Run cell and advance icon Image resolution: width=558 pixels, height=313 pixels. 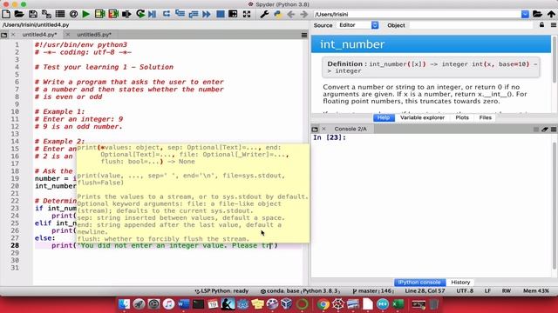[113, 14]
